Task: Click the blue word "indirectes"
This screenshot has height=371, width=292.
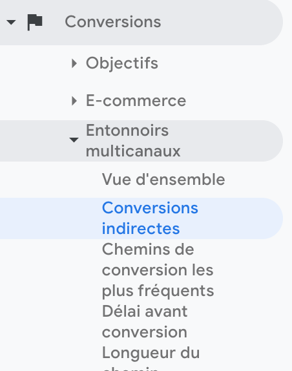Action: 141,229
